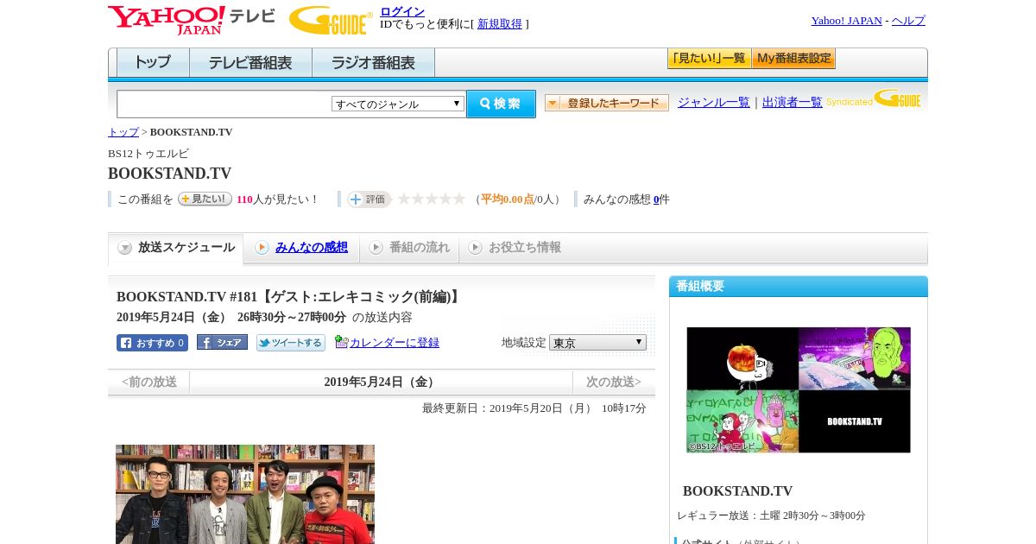Click the ツイートする Twitter button
1036x544 pixels.
coord(291,343)
